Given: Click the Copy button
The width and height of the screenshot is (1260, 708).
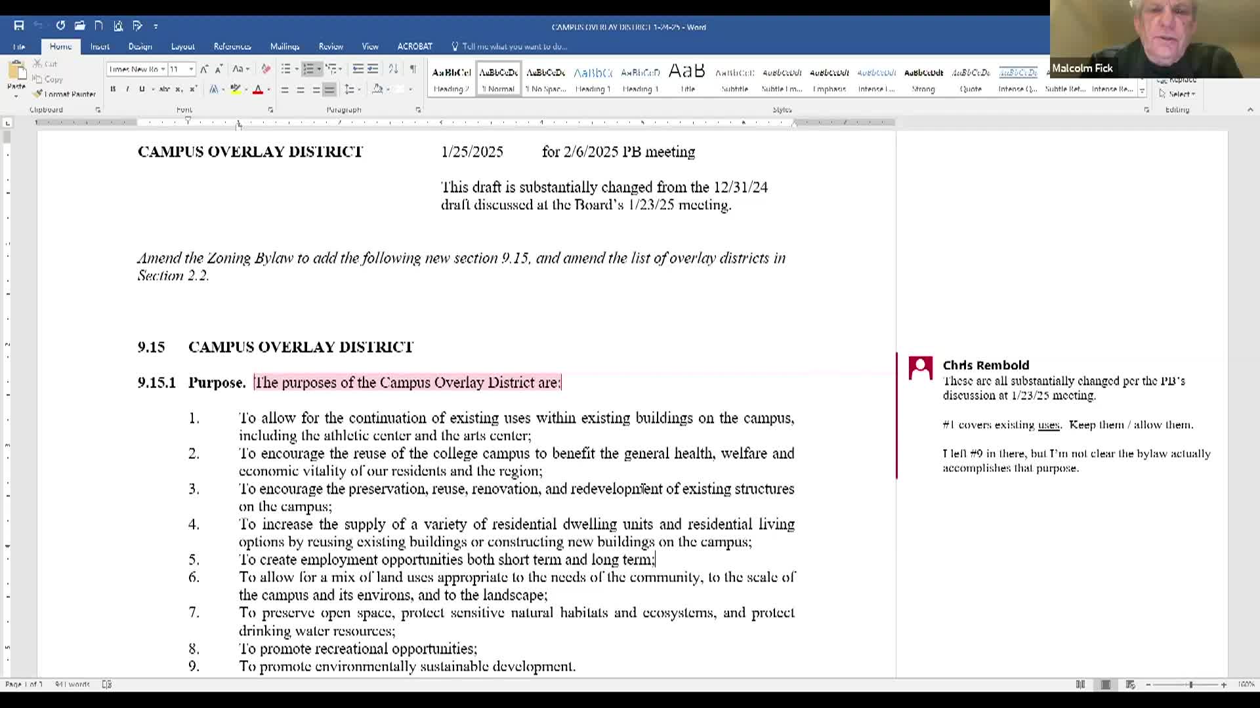Looking at the screenshot, I should pos(49,79).
